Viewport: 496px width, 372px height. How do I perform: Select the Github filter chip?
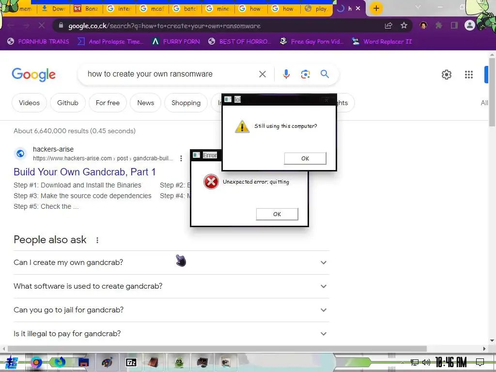[x=68, y=103]
